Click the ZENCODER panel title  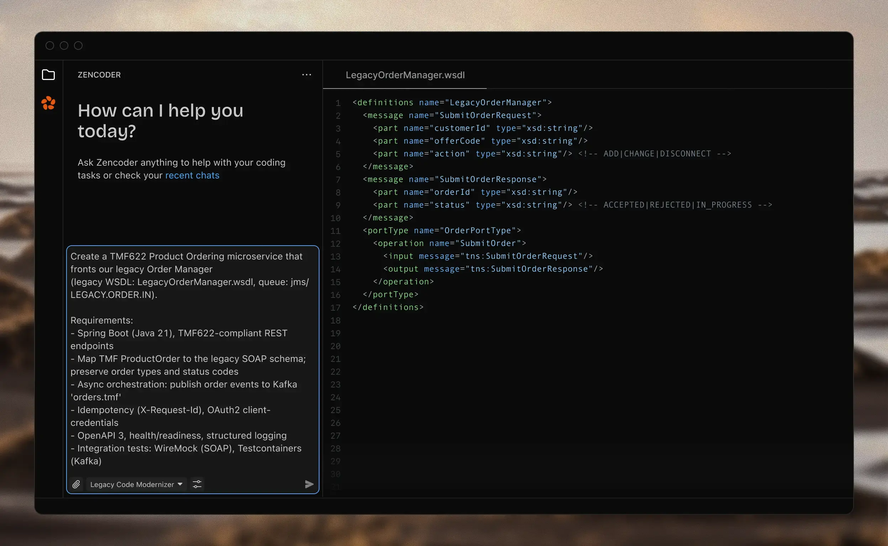pyautogui.click(x=99, y=75)
